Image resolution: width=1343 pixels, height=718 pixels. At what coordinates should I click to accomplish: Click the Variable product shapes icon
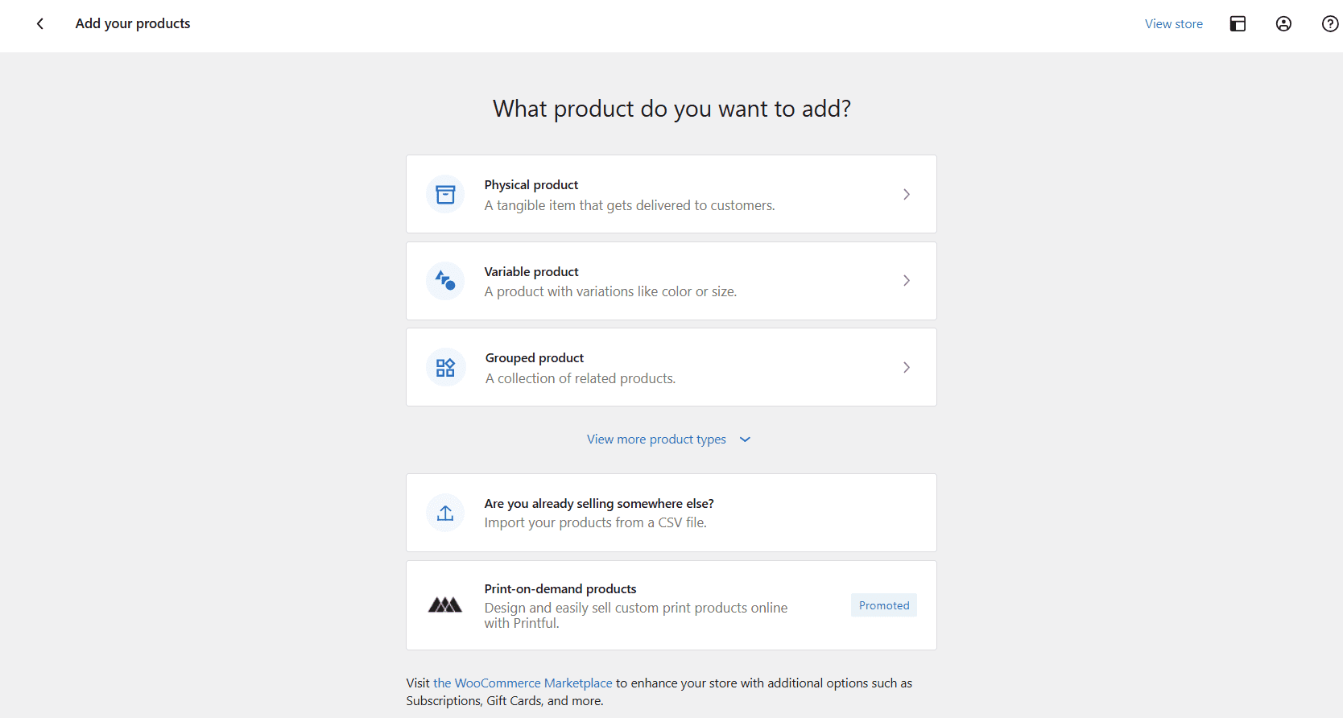(445, 281)
